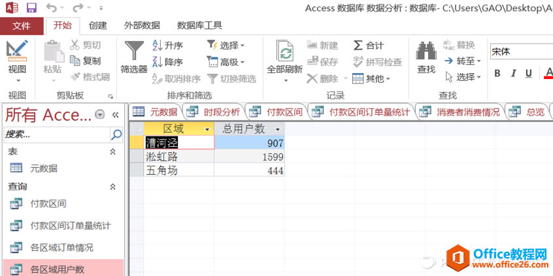Viewport: 553px width, 276px height.
Task: Click 取消排序 to remove sorting
Action: 176,78
